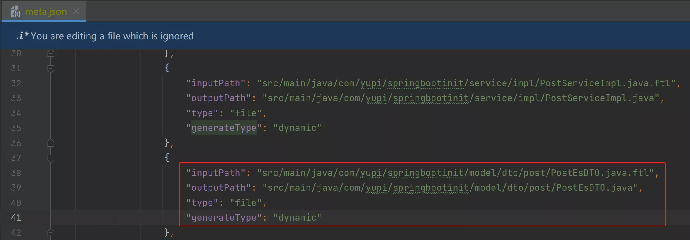
Task: Click the .i* ignore plugin icon in the banner
Action: tap(22, 36)
